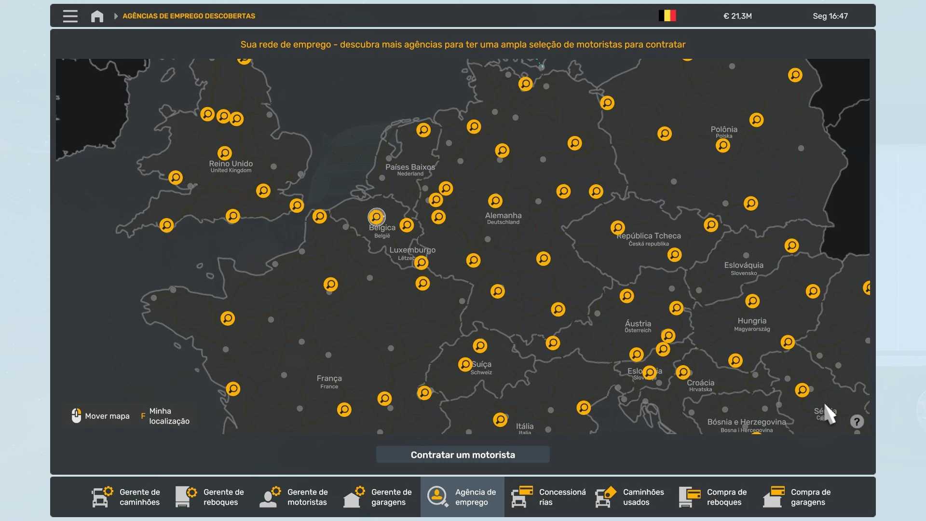Click the Belgium flag icon
926x521 pixels.
[x=667, y=16]
